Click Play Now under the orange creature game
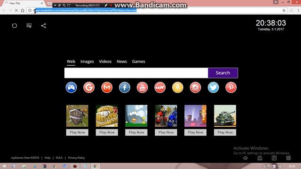 pyautogui.click(x=136, y=132)
